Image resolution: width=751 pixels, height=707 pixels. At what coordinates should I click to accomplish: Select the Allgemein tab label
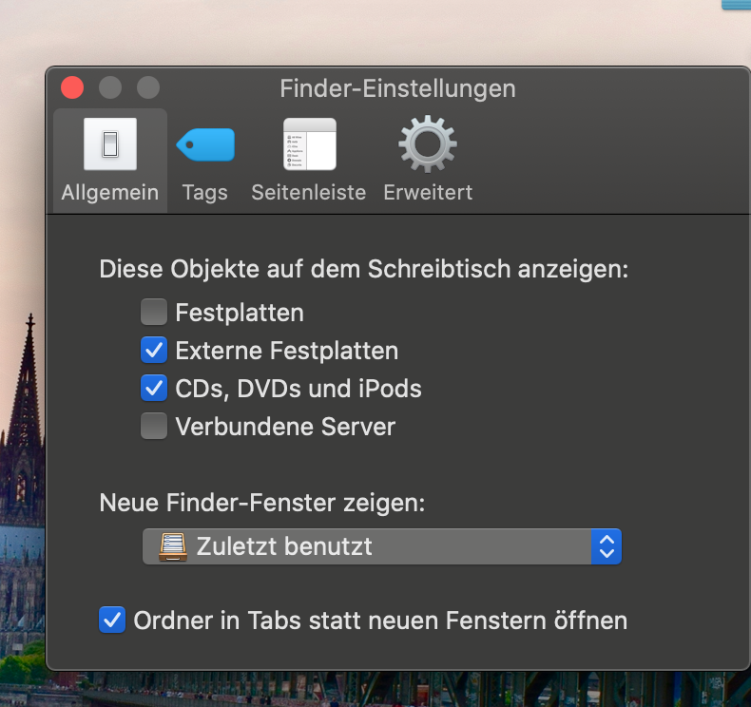pos(110,193)
